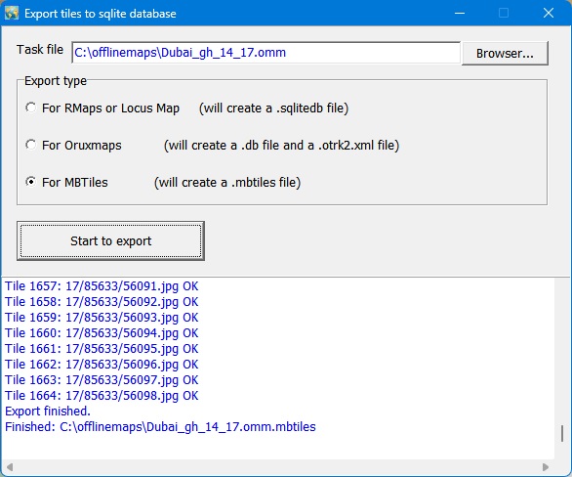The width and height of the screenshot is (572, 477).
Task: Click the log right scroll arrow
Action: pos(546,467)
